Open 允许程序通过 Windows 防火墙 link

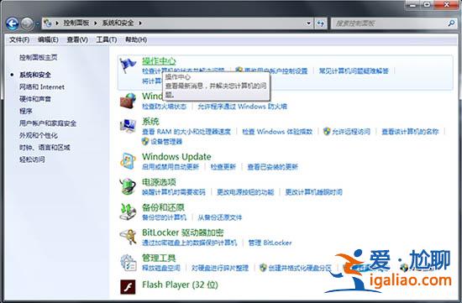click(242, 107)
